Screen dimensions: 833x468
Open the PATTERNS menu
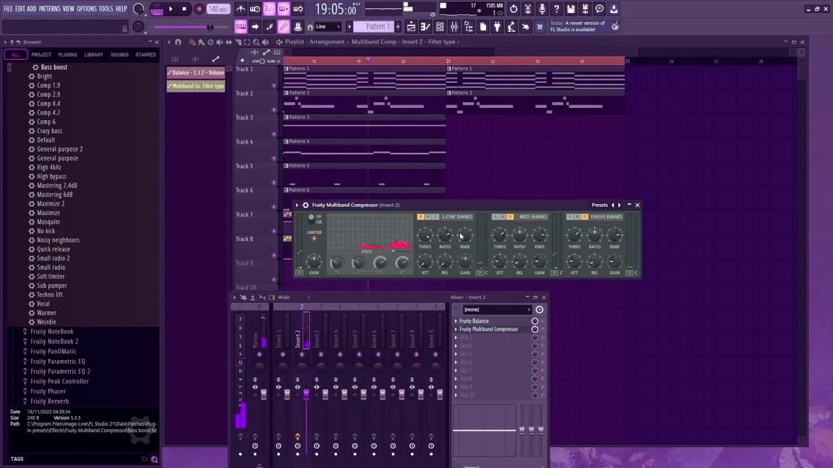[x=49, y=8]
